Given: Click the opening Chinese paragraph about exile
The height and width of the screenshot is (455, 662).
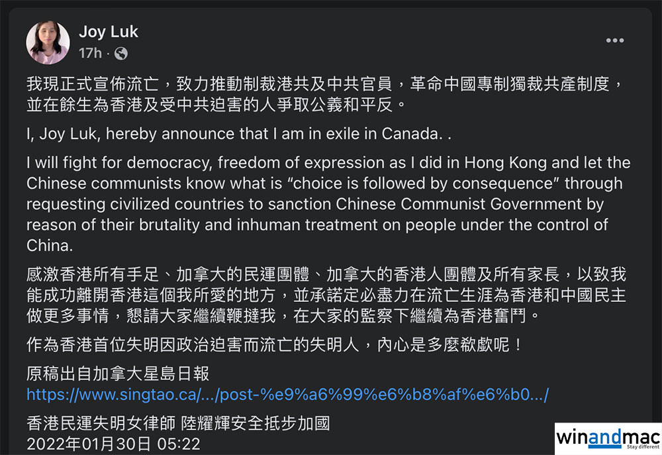Looking at the screenshot, I should 324,94.
